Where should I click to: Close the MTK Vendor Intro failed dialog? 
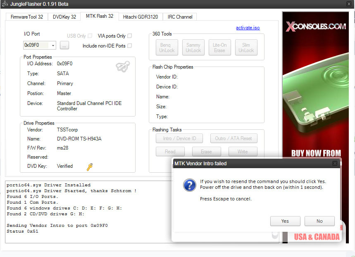coord(335,163)
